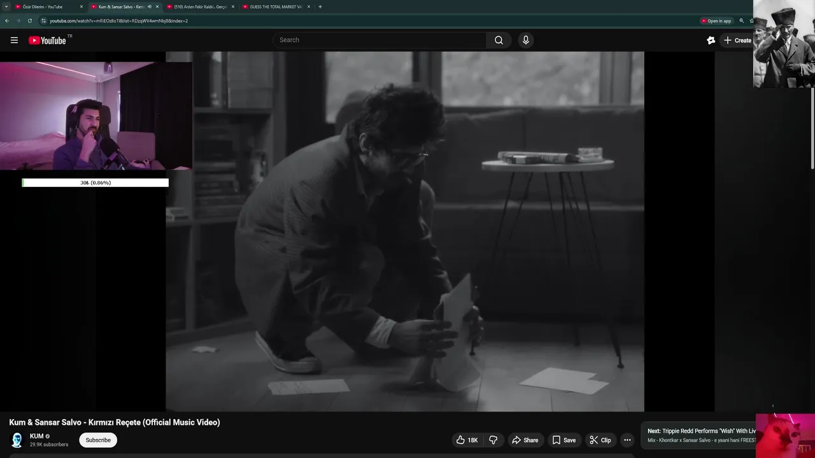Click the cat overlay thumbnail
Viewport: 815px width, 458px height.
click(x=785, y=436)
